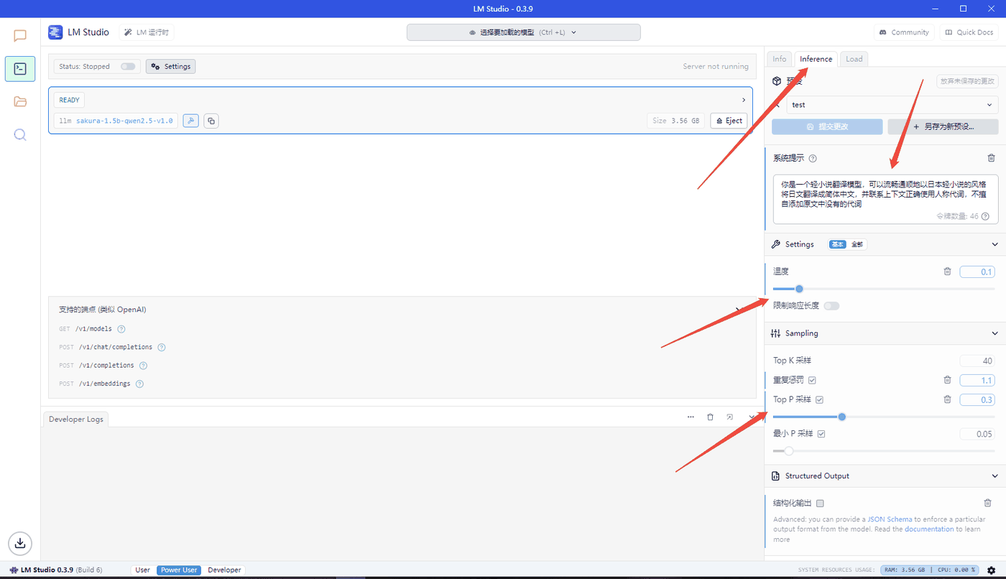Open app settings gear in status bar

pos(991,570)
